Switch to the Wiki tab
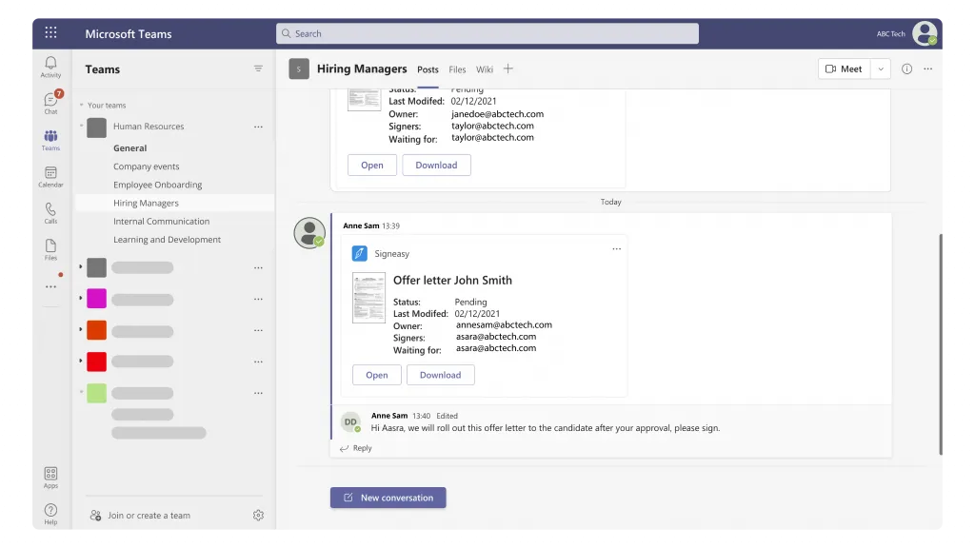975x548 pixels. click(x=485, y=69)
